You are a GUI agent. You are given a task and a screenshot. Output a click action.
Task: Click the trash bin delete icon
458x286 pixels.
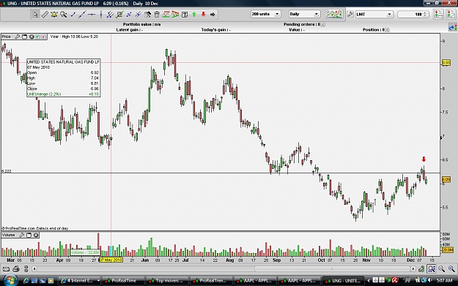[x=157, y=15]
